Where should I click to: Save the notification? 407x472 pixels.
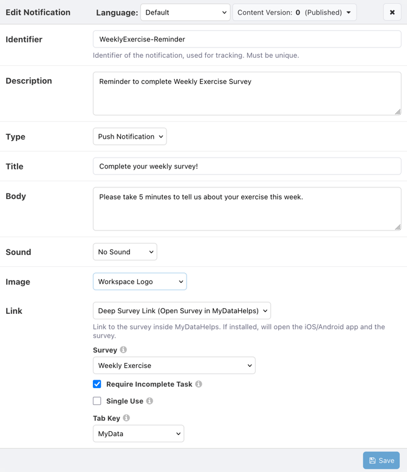[381, 460]
